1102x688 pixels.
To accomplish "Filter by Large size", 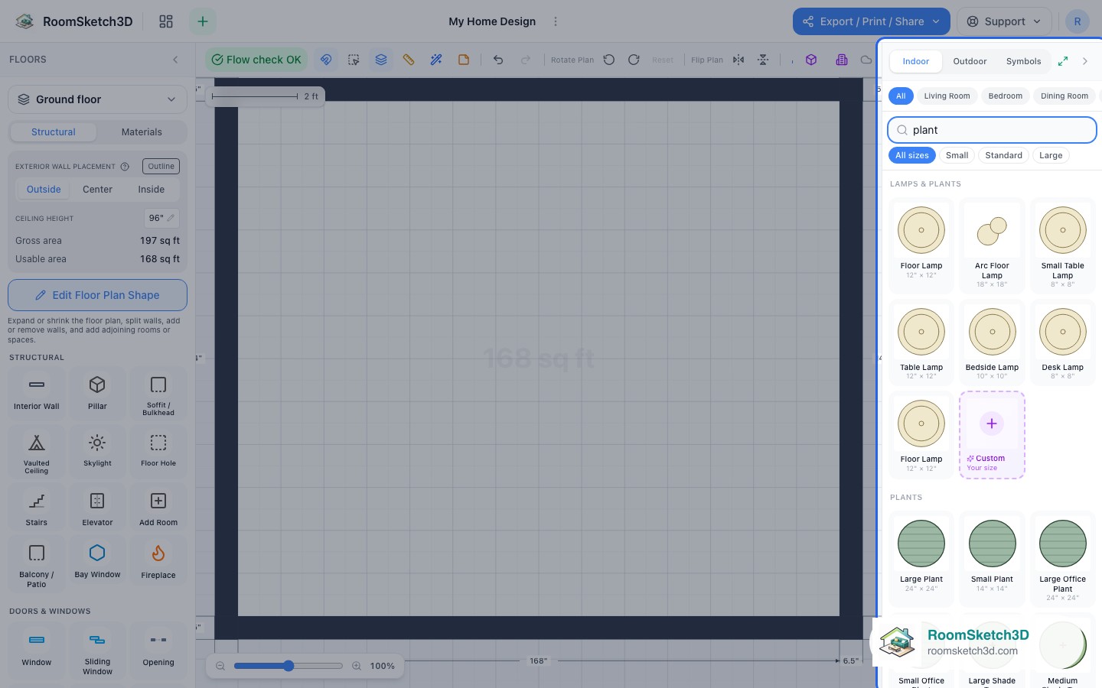I will (x=1051, y=155).
